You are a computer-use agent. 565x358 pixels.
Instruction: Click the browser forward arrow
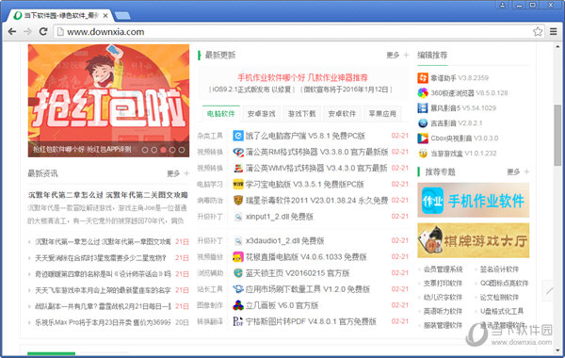click(27, 32)
